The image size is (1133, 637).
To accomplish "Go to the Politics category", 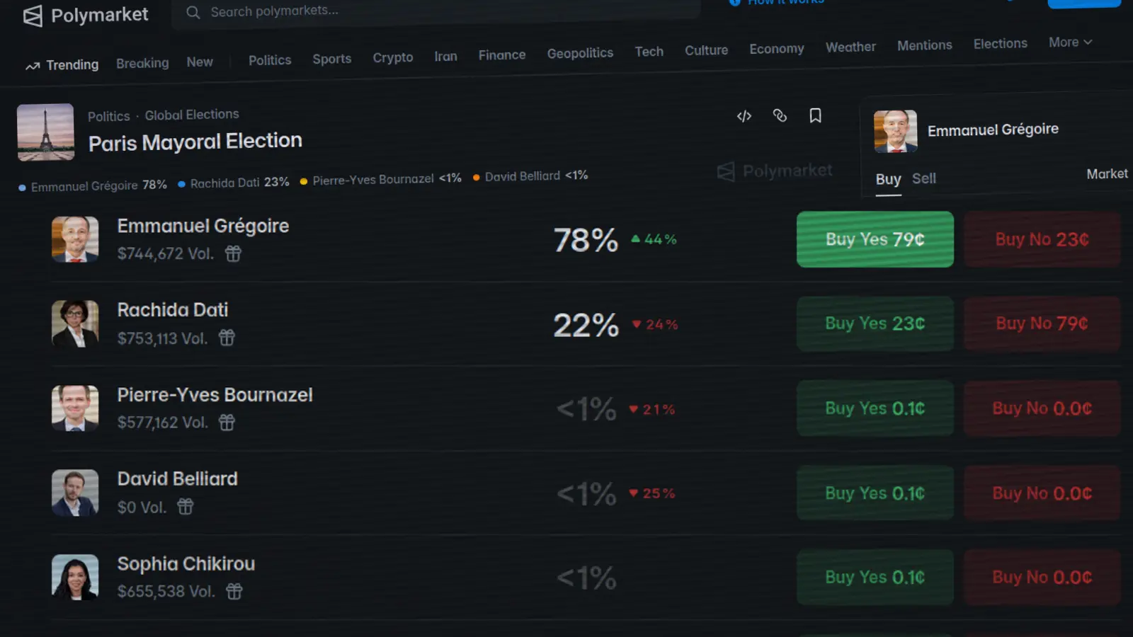I will [270, 60].
